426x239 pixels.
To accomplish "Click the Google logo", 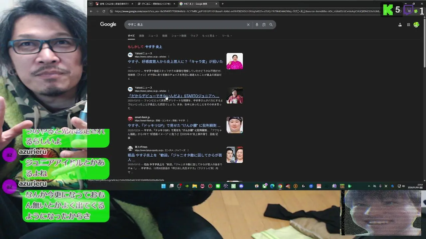I will point(108,25).
